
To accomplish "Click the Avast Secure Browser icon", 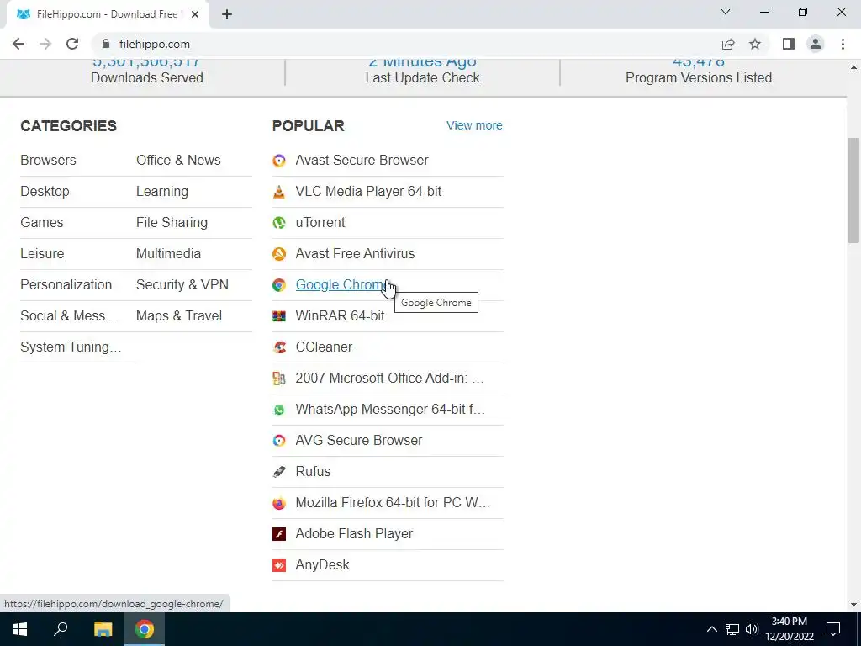I will [279, 161].
